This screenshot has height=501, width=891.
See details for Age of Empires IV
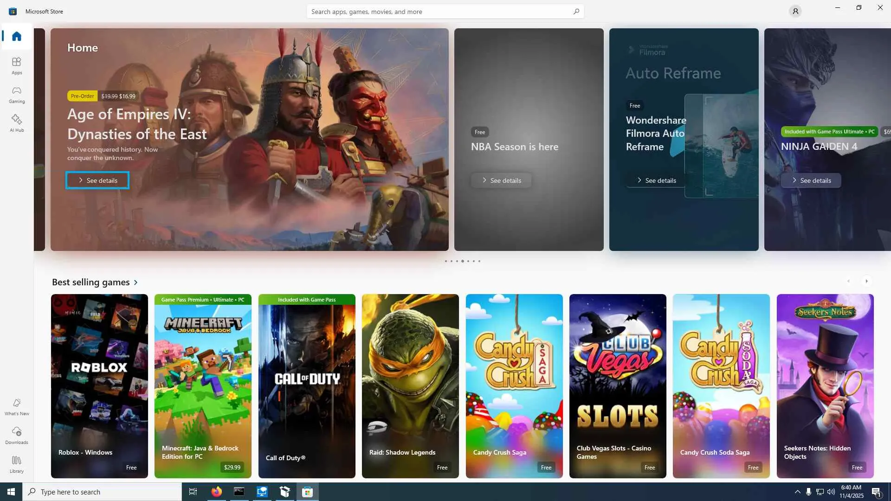point(97,180)
